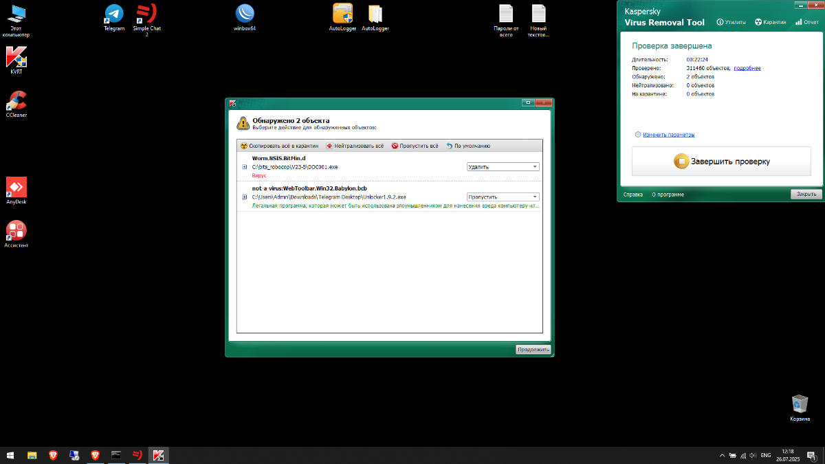Click the 'подробнее' link
The image size is (825, 464).
[x=747, y=68]
